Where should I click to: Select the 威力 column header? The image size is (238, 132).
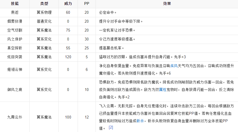(x=68, y=4)
